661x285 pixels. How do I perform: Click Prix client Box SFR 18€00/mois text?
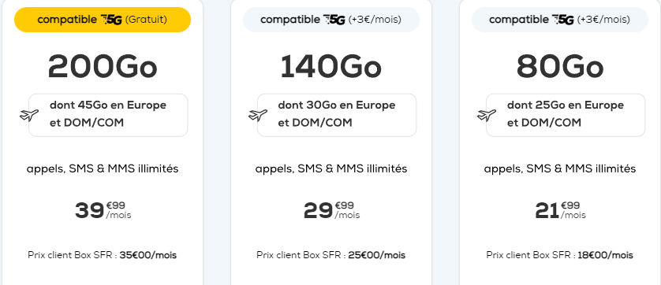coord(560,255)
